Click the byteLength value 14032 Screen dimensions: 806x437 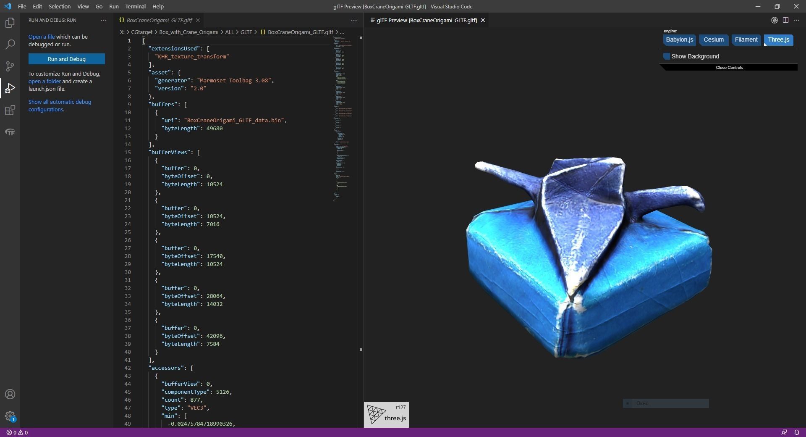click(215, 304)
